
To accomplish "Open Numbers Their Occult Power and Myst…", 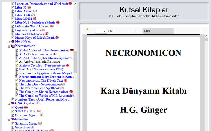I will coord(43,99).
